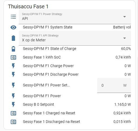Open the F1 Power Strategy dropdown arrow
The width and height of the screenshot is (138, 131).
click(124, 17)
